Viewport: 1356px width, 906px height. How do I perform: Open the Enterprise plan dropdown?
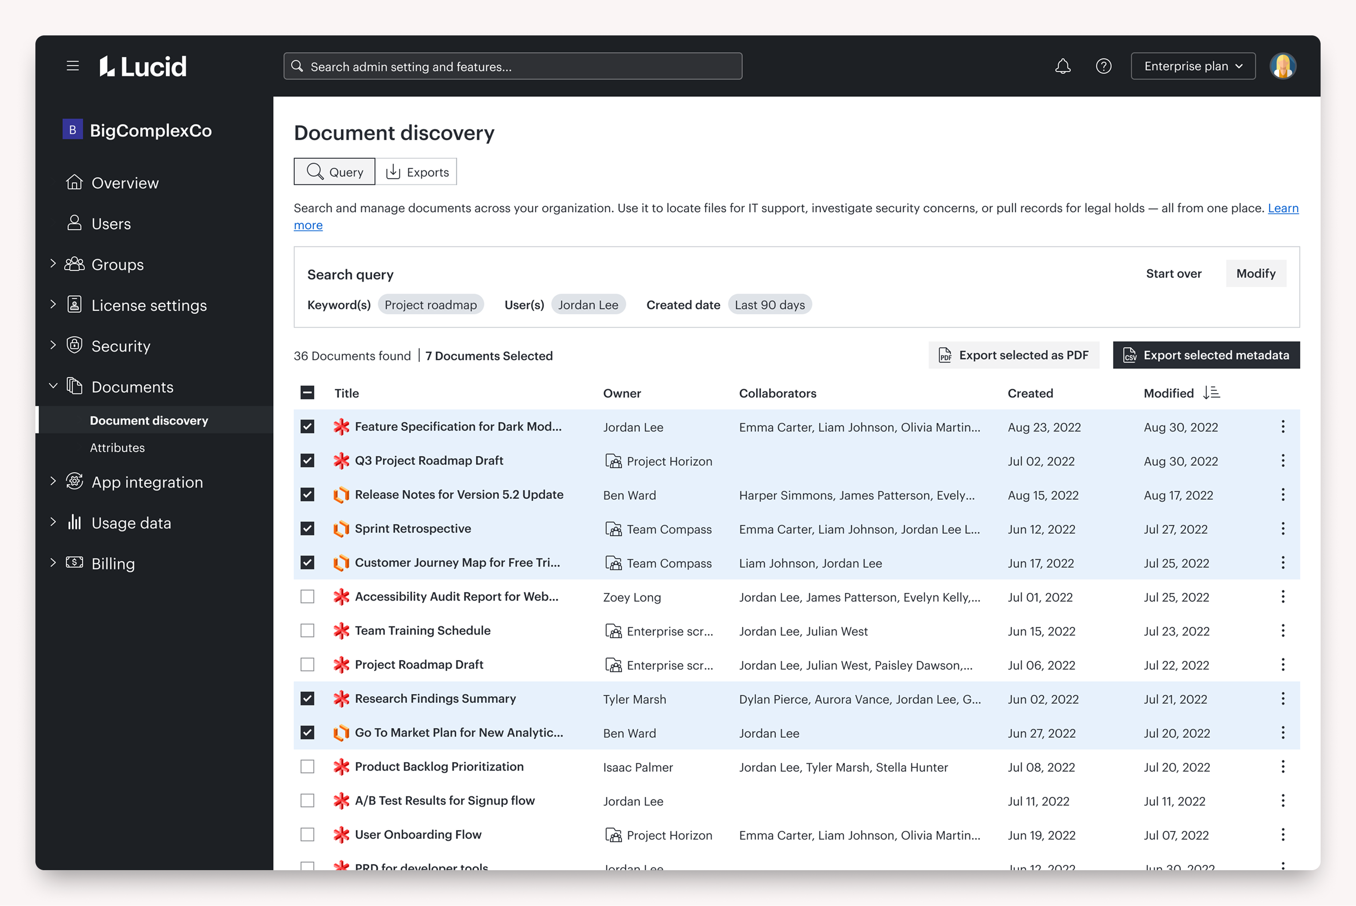[1193, 66]
